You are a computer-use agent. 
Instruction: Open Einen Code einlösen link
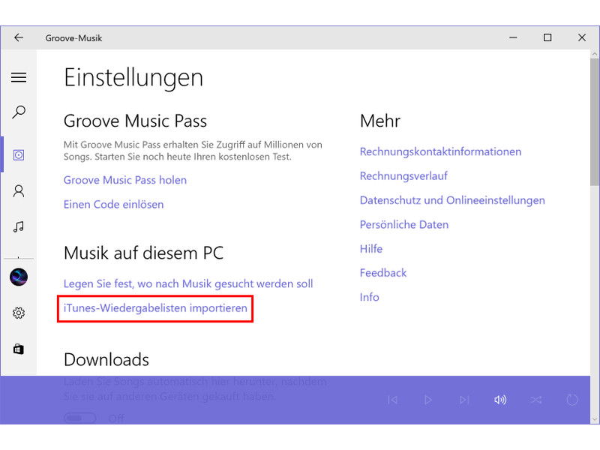tap(114, 204)
